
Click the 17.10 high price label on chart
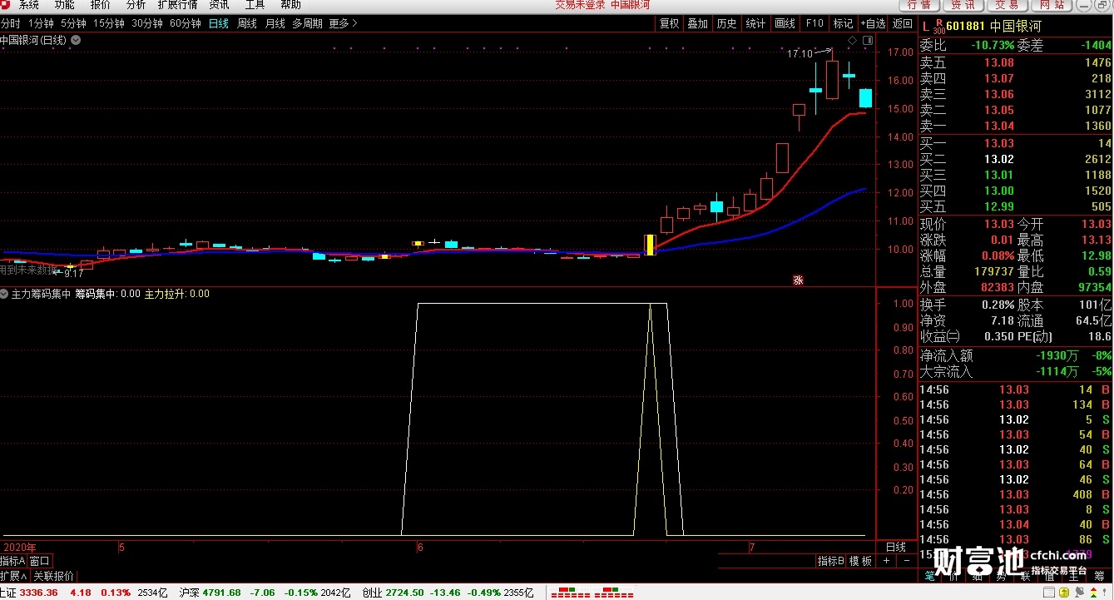point(800,53)
